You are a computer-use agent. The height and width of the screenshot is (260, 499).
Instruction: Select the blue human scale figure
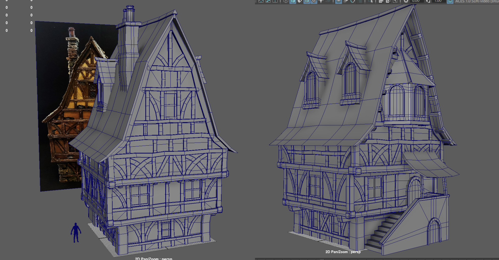76,233
